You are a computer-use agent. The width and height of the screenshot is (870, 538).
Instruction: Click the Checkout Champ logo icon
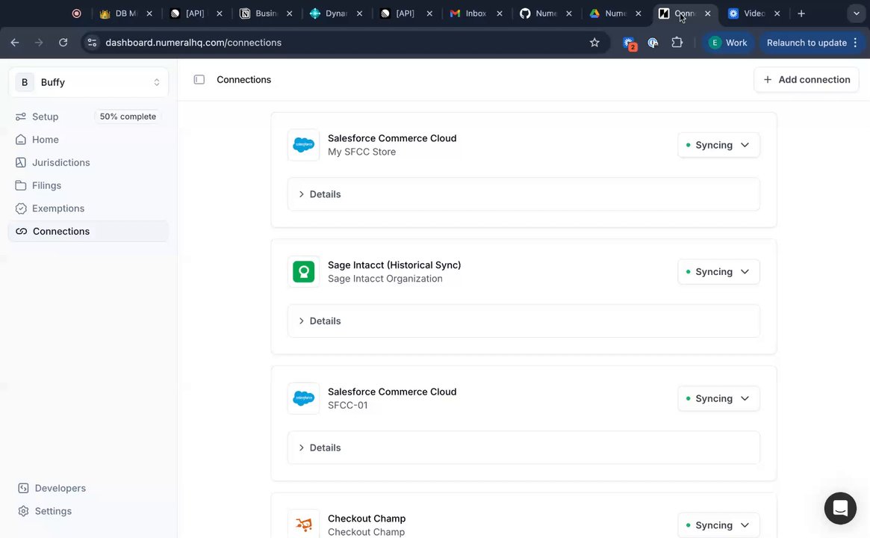(303, 525)
